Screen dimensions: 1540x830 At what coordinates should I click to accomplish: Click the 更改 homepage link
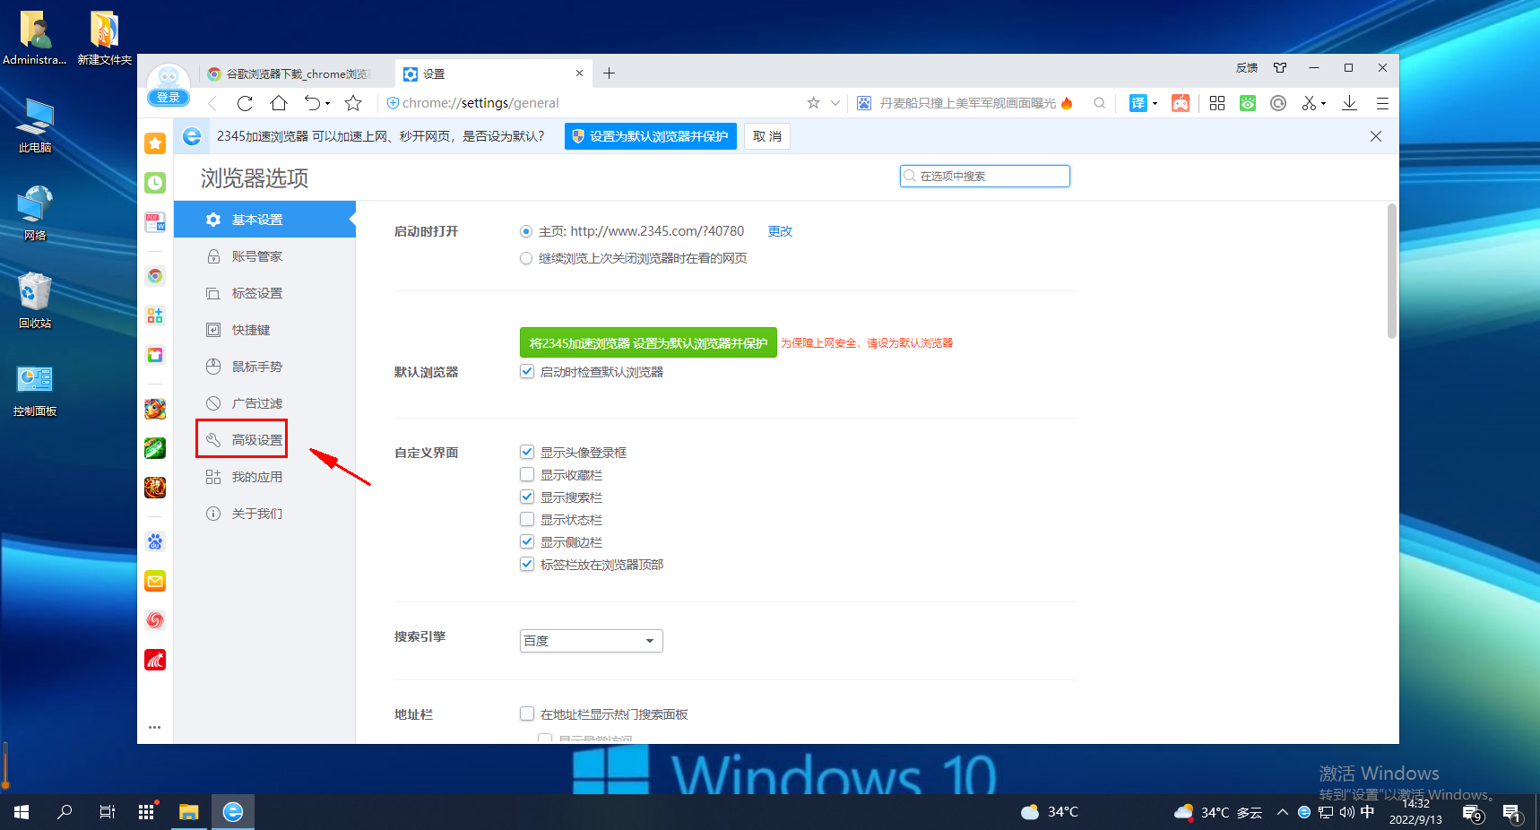point(780,231)
